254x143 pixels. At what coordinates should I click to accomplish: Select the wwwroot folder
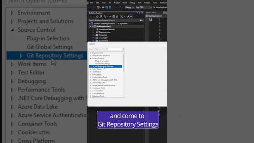coord(103,38)
